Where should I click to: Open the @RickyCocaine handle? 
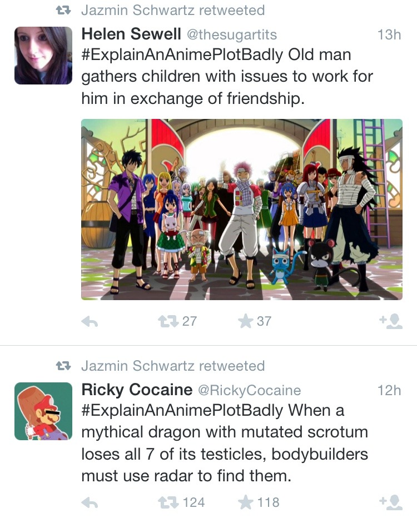250,390
